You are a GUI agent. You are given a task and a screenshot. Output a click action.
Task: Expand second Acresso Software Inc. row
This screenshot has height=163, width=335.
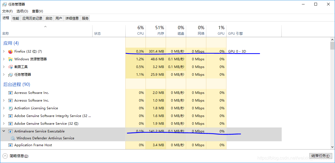pos(4,100)
